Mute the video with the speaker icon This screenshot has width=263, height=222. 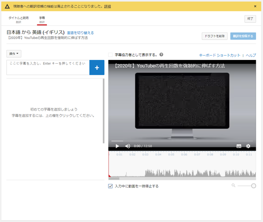pos(127,146)
